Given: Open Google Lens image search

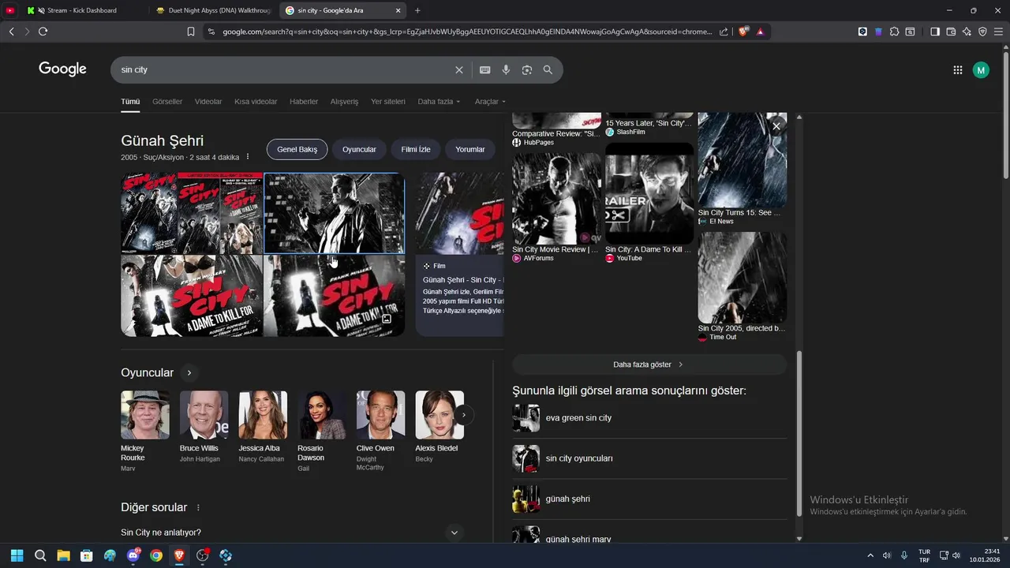Looking at the screenshot, I should coord(526,69).
